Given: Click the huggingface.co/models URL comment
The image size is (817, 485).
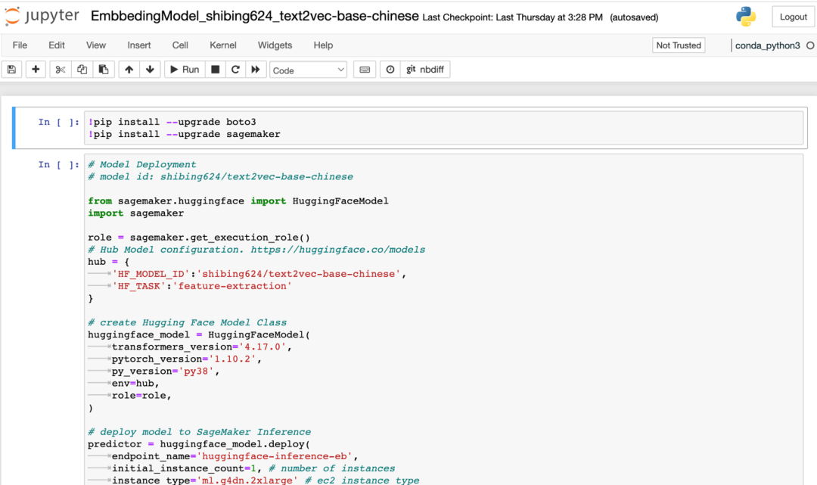Looking at the screenshot, I should click(256, 250).
